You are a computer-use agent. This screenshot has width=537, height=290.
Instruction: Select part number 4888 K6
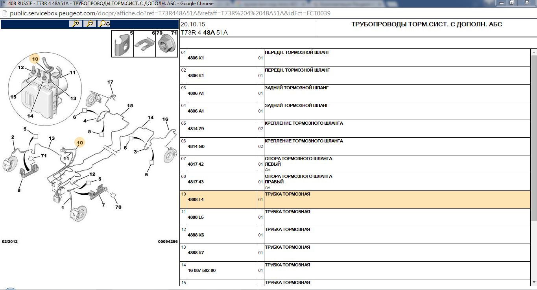click(x=196, y=235)
